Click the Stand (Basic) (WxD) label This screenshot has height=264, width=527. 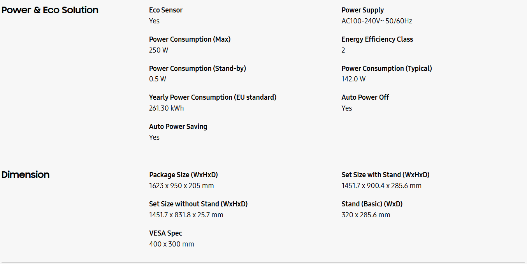click(x=372, y=204)
